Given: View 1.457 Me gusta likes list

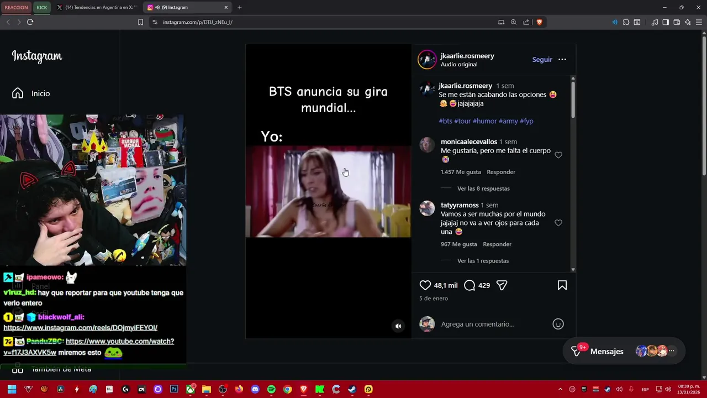Looking at the screenshot, I should tap(461, 172).
